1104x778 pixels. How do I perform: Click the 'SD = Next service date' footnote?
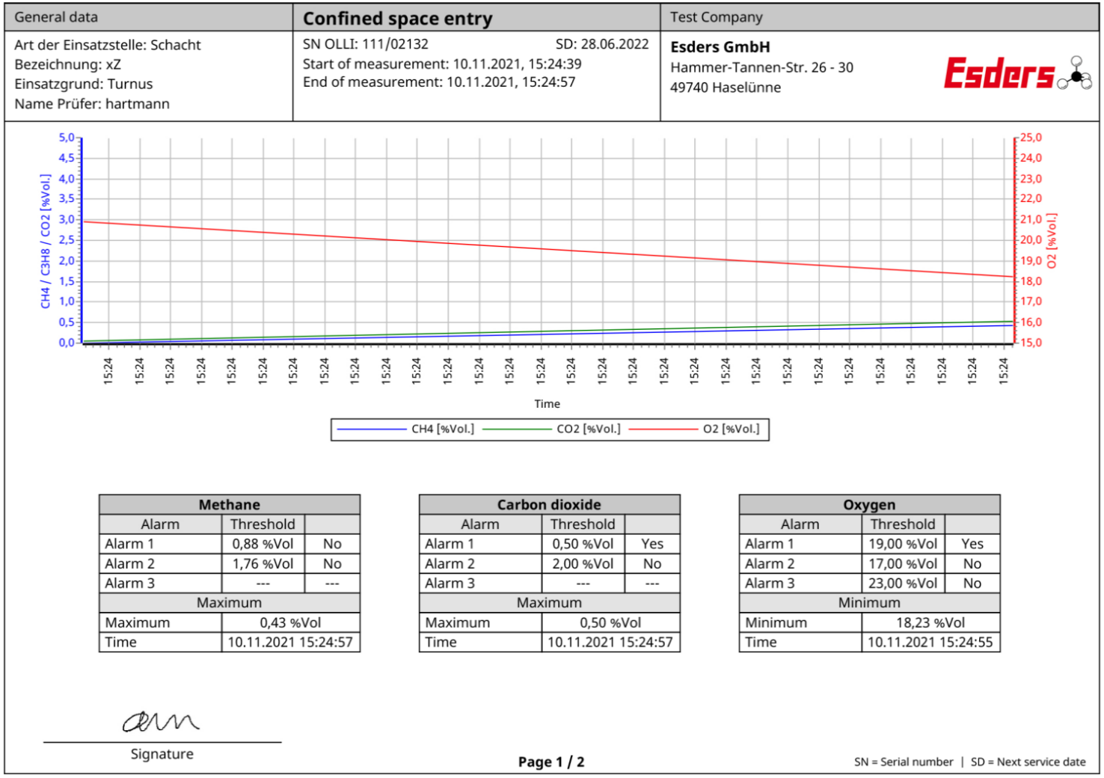[x=1028, y=762]
